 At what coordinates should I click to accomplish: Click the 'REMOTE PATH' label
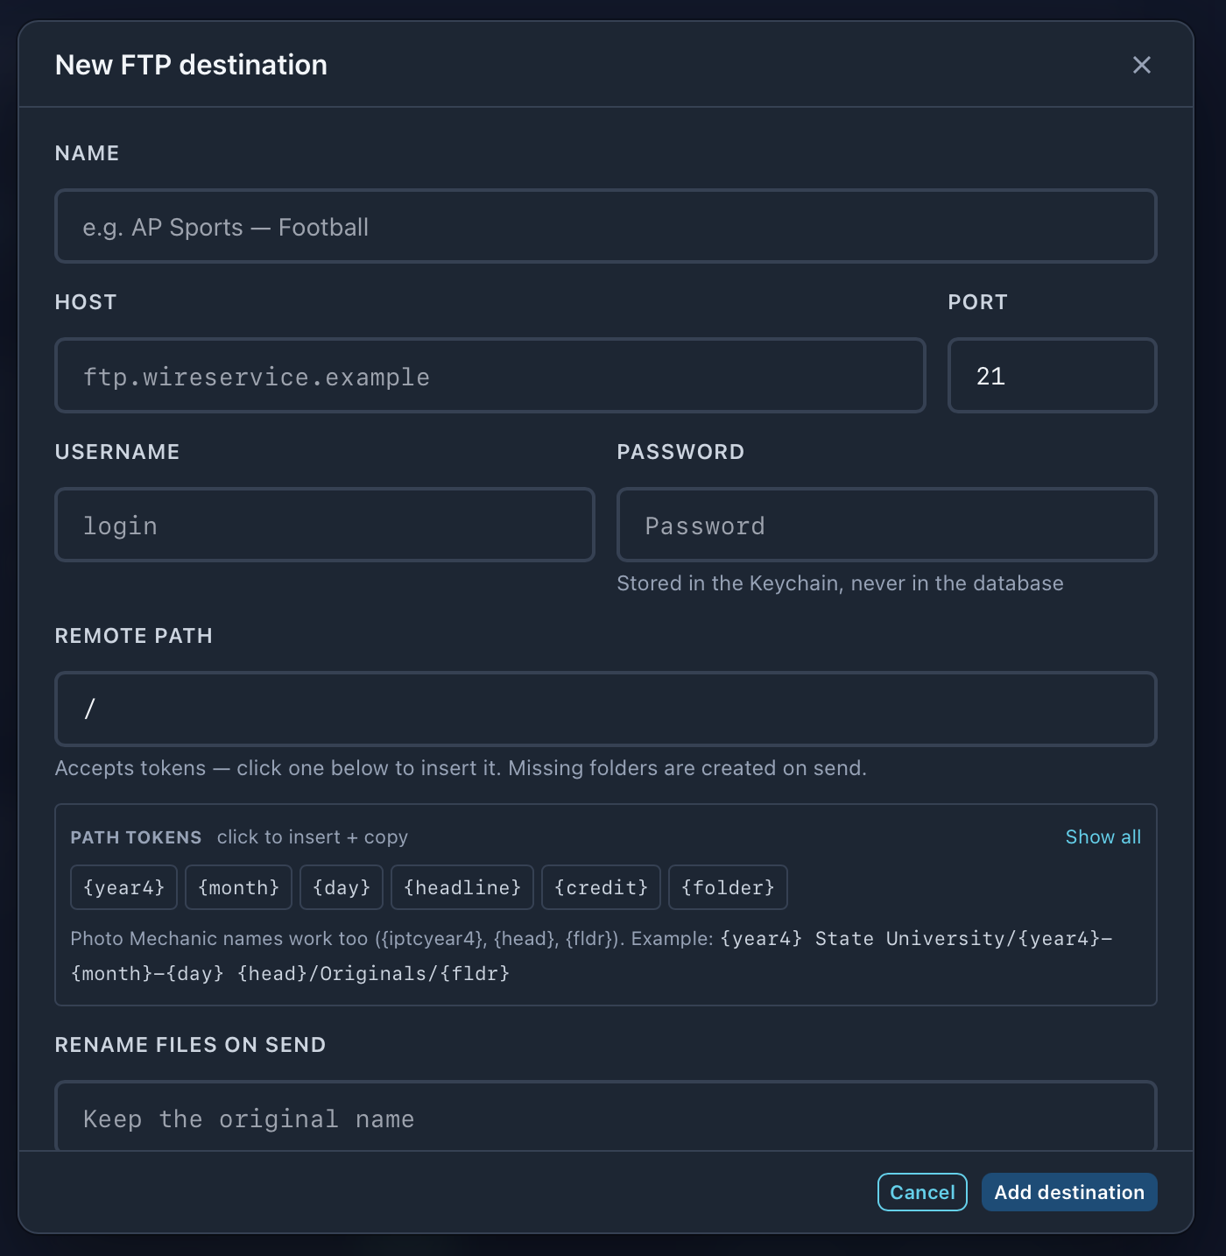[x=134, y=636]
